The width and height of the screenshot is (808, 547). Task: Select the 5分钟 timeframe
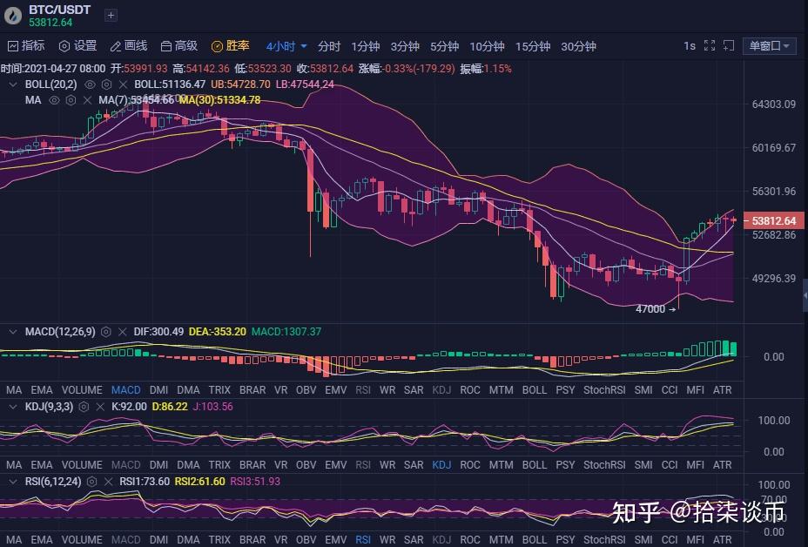pos(444,46)
